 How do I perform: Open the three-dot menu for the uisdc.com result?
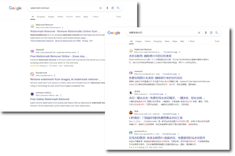pos(179,114)
